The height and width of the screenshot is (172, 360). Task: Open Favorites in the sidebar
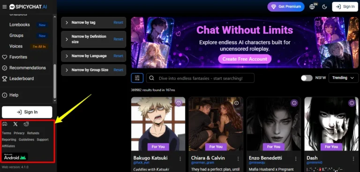pos(18,57)
